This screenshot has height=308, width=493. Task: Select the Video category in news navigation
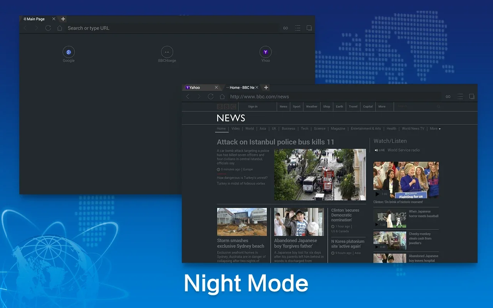[236, 129]
